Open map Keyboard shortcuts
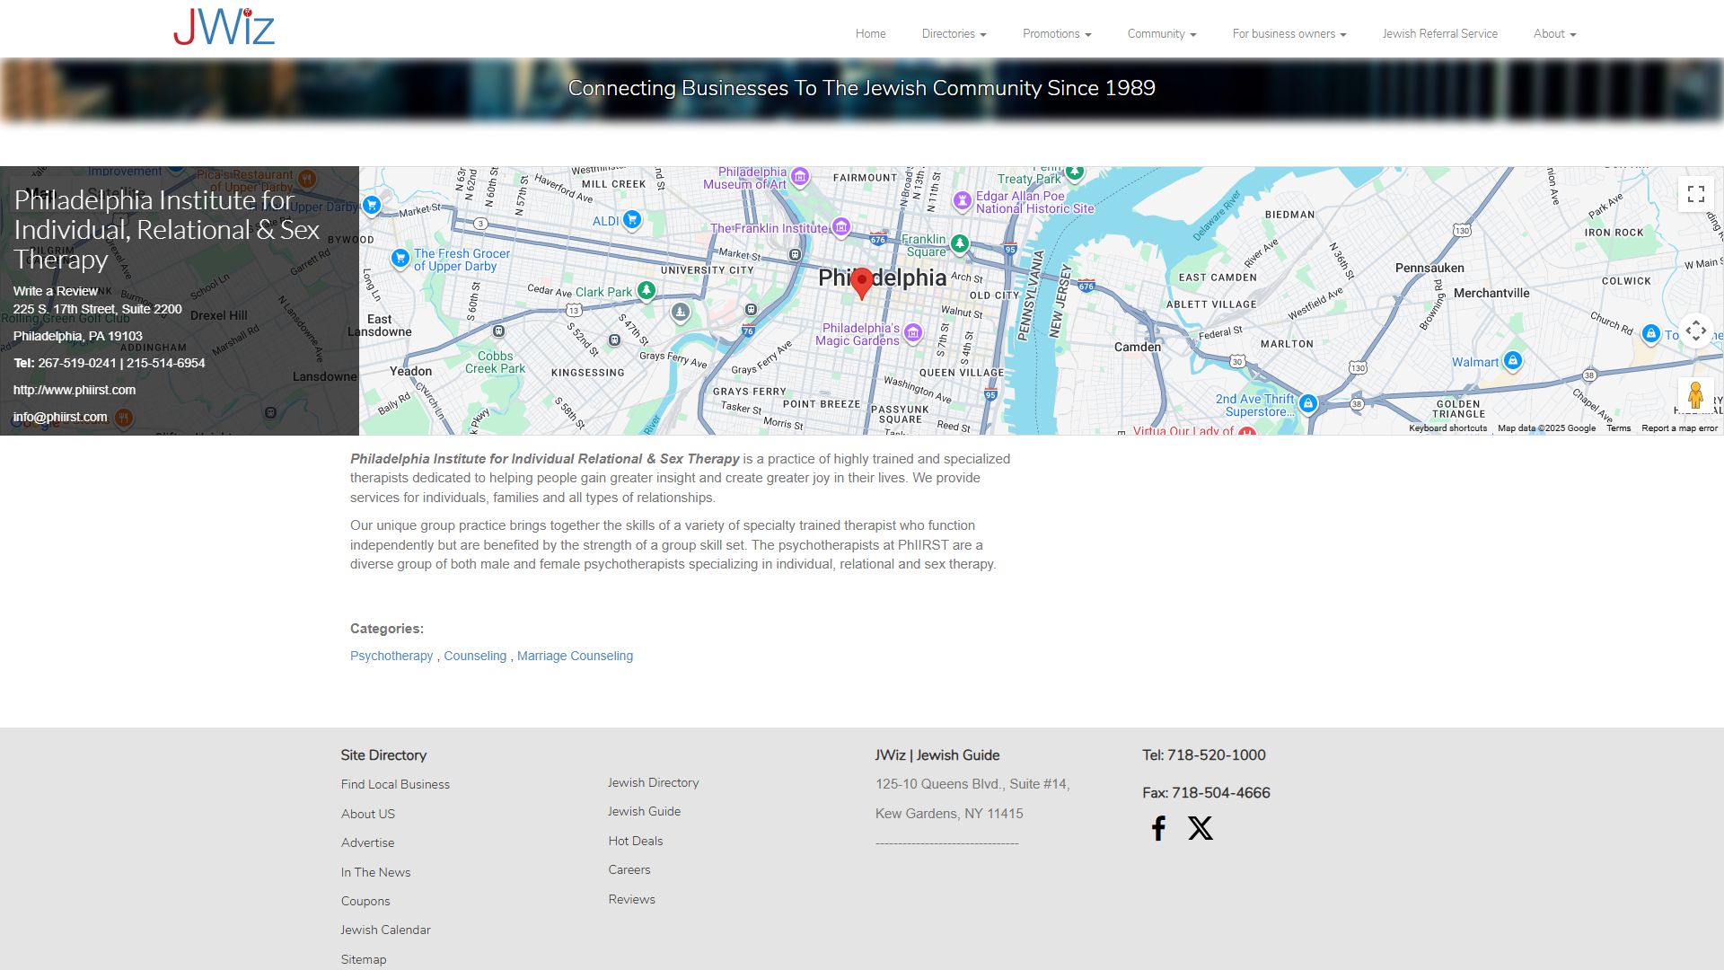 click(x=1447, y=428)
